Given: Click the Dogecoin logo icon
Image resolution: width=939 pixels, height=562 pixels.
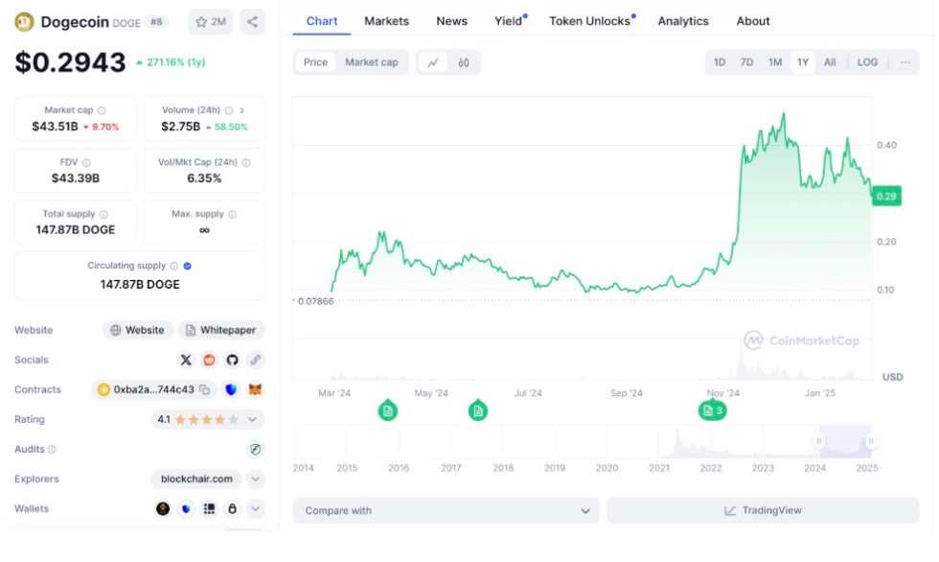Looking at the screenshot, I should 24,22.
